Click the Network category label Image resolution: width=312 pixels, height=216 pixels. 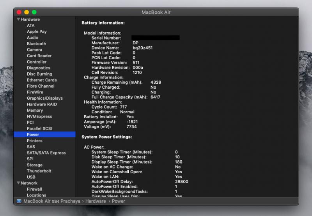tap(29, 183)
